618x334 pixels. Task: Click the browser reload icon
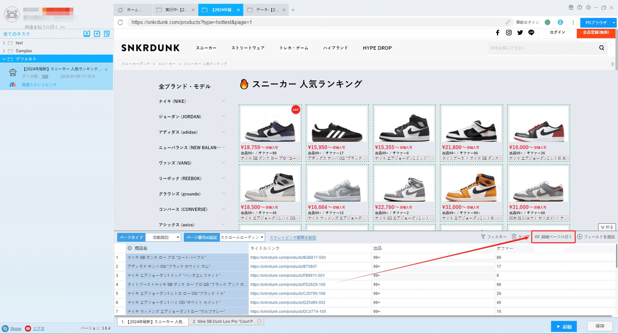click(x=121, y=22)
